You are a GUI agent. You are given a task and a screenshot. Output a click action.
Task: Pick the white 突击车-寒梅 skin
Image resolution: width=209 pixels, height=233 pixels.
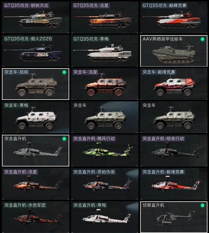36,117
